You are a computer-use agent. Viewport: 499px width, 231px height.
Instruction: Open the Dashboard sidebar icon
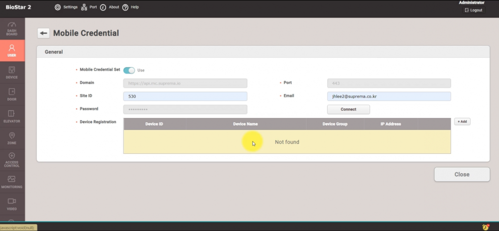12,28
